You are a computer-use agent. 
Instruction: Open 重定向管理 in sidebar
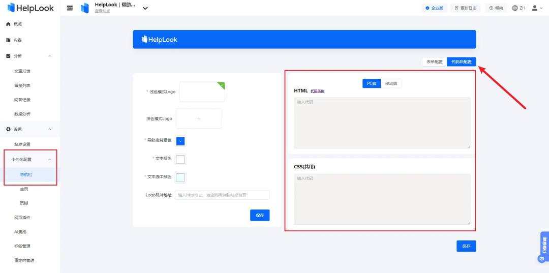click(24, 260)
